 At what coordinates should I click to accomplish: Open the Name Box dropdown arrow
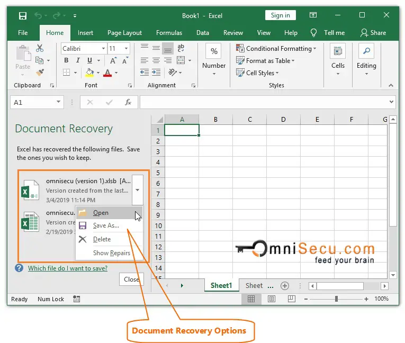pyautogui.click(x=58, y=102)
